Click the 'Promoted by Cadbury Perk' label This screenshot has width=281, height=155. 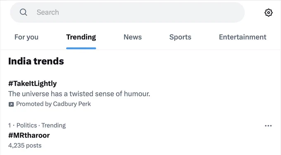53,104
